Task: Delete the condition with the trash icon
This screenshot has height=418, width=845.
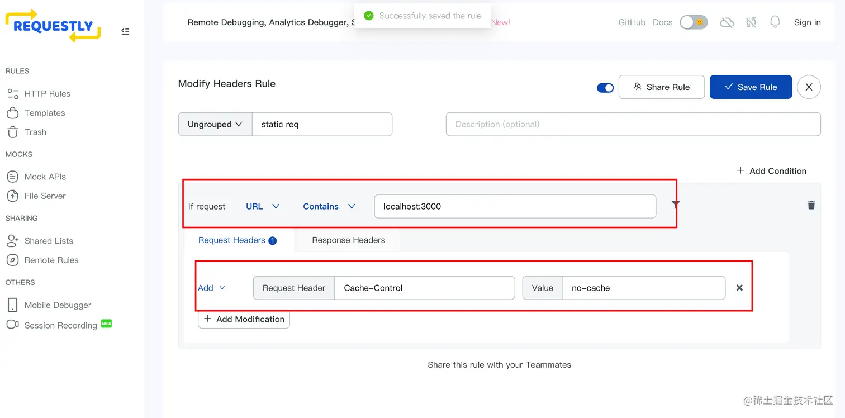Action: click(x=811, y=205)
